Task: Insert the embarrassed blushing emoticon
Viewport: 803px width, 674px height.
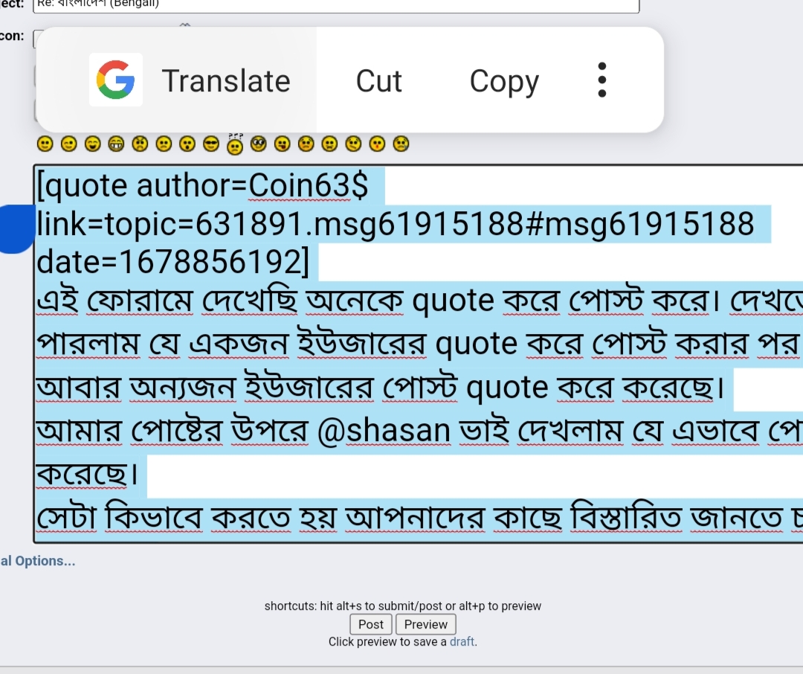Action: [306, 144]
